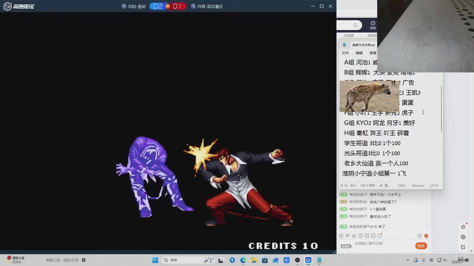This screenshot has height=266, width=474.
Task: Click the chat message '3-1皇姑赢'
Action: tap(377, 209)
